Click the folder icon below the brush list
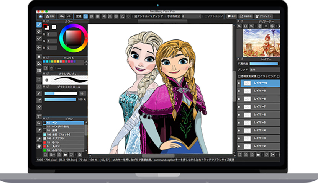The image size is (318, 183). (x=65, y=155)
